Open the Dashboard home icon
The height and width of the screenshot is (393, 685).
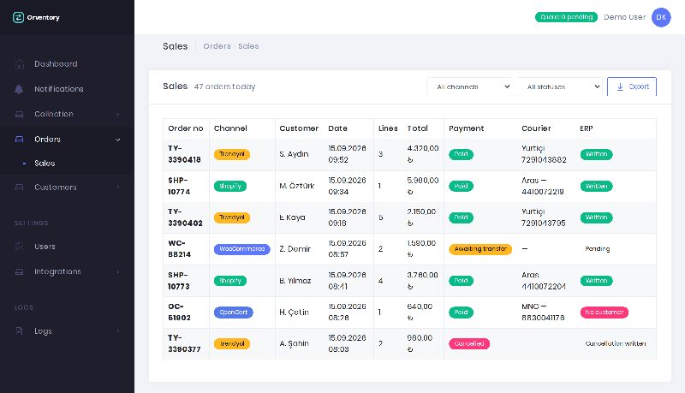click(x=19, y=64)
